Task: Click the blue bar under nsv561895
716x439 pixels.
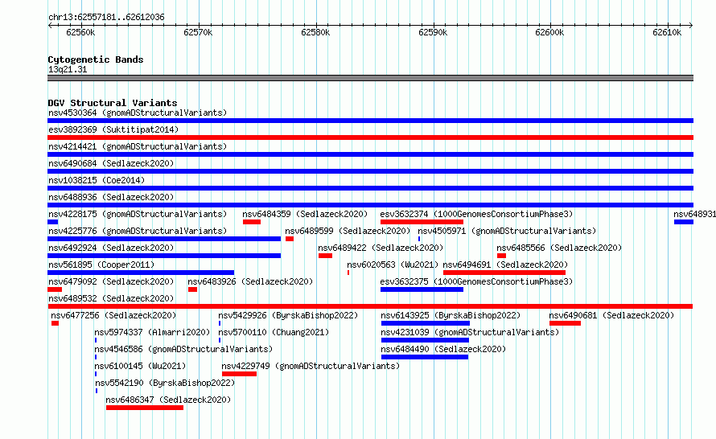Action: [x=141, y=273]
